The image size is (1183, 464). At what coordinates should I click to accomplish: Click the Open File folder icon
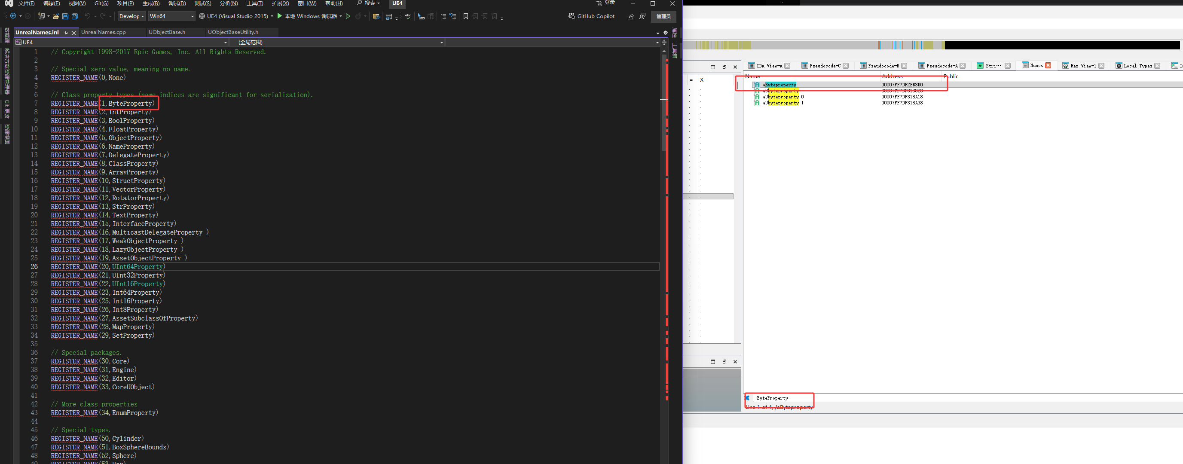coord(55,16)
